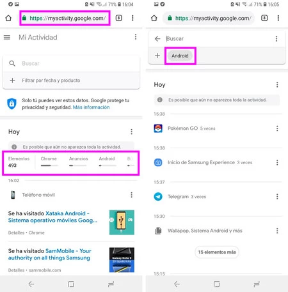This screenshot has width=288, height=292.
Task: Open options for Inicio de Samsung Experience
Action: coord(277,162)
